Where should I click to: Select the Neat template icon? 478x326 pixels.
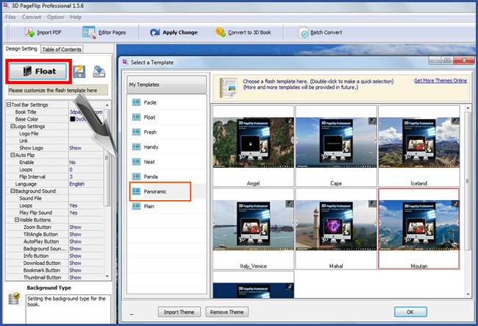pyautogui.click(x=136, y=162)
